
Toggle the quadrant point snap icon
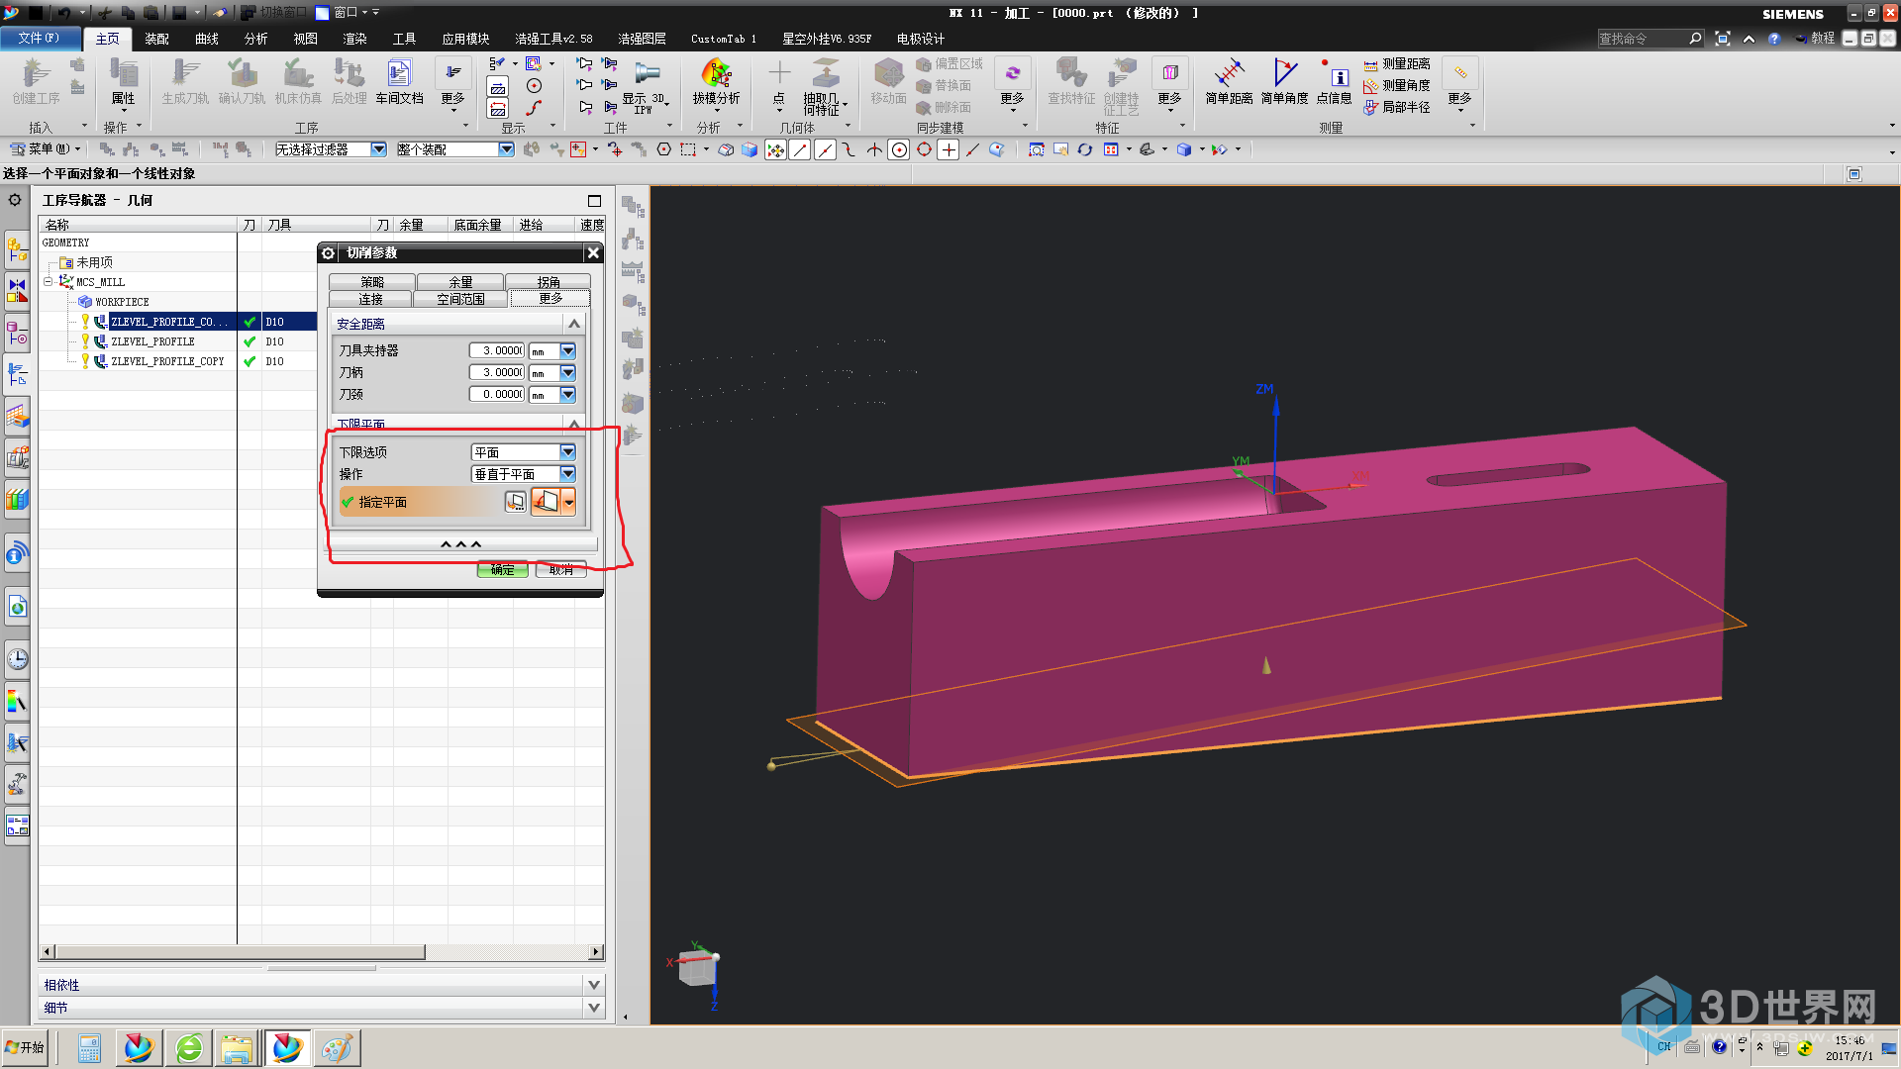point(924,149)
